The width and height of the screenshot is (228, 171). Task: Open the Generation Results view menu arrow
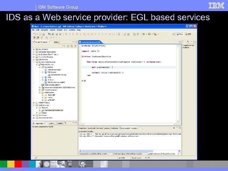[174, 128]
